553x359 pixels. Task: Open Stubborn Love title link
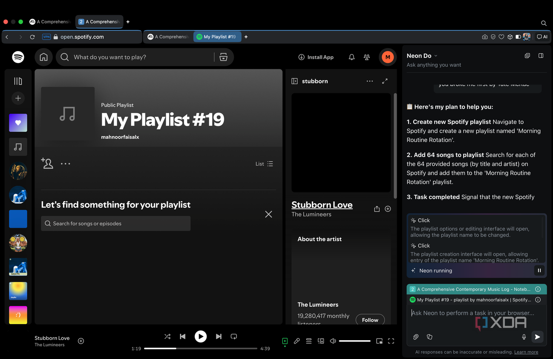(322, 205)
